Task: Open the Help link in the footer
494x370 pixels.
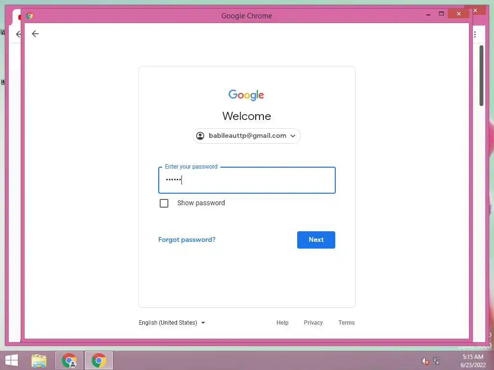Action: point(282,323)
